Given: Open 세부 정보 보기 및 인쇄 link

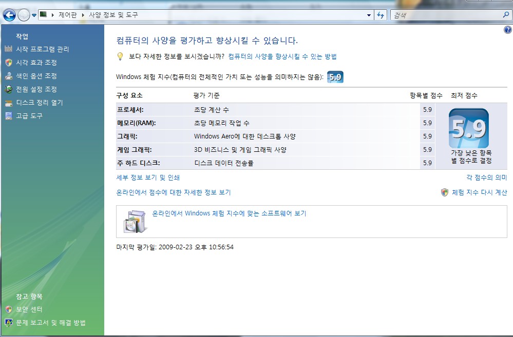Looking at the screenshot, I should (148, 177).
